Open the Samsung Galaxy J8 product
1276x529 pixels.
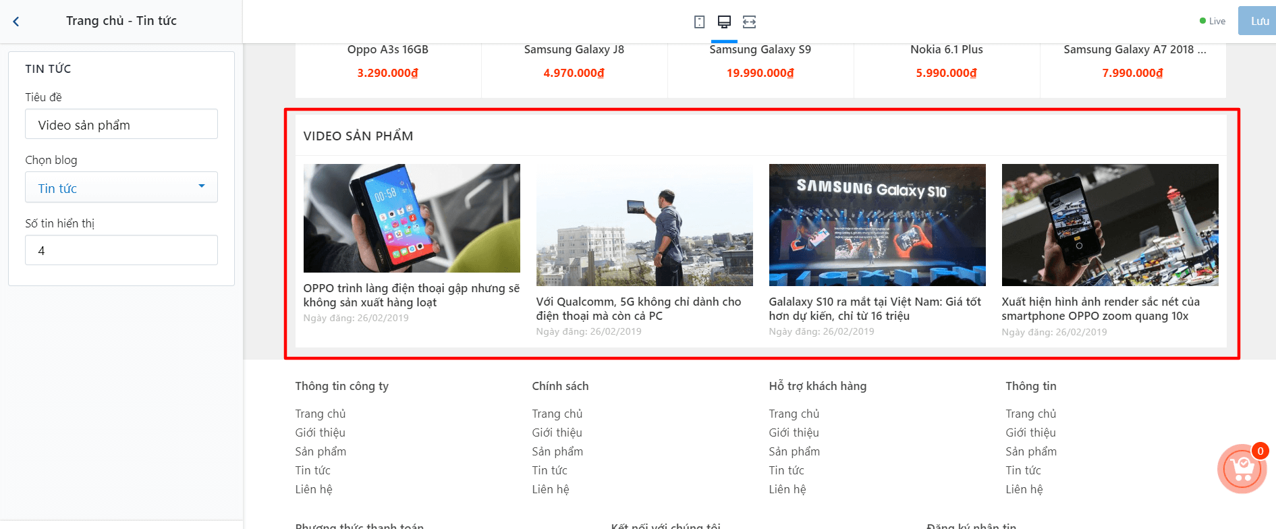[574, 49]
